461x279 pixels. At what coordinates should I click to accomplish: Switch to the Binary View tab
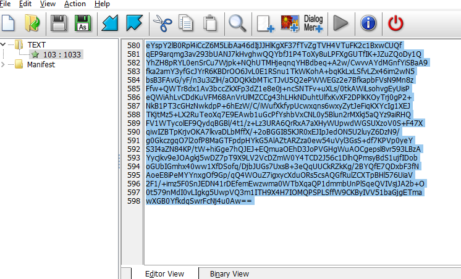click(227, 273)
